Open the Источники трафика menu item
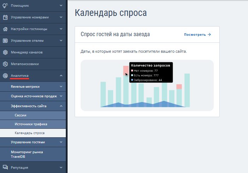Image resolution: width=248 pixels, height=173 pixels. (x=31, y=124)
